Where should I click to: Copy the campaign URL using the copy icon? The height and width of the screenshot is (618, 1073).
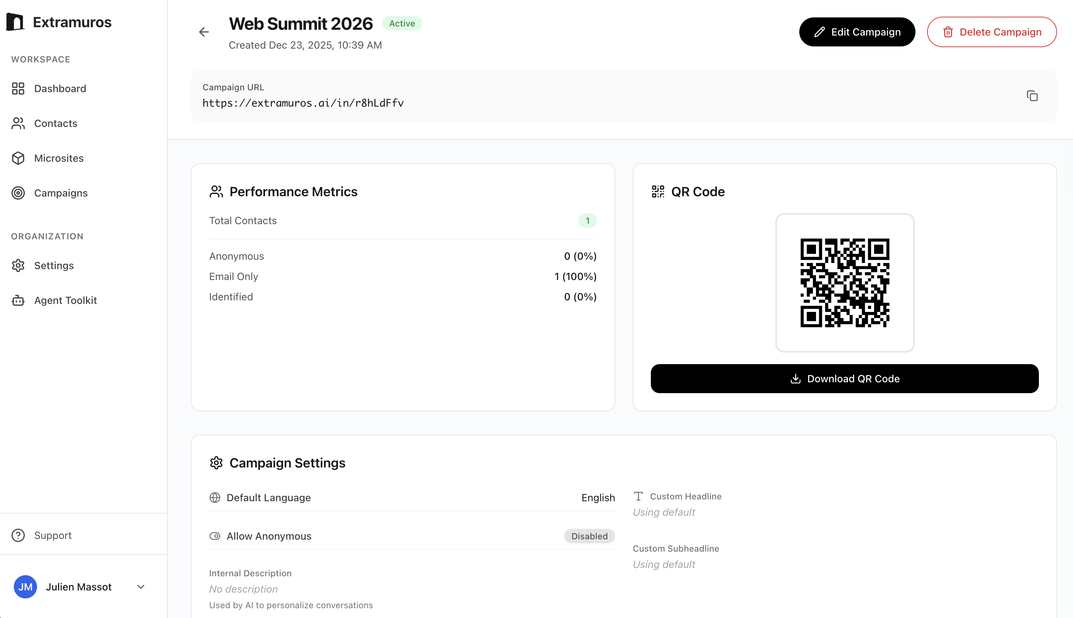(x=1032, y=96)
